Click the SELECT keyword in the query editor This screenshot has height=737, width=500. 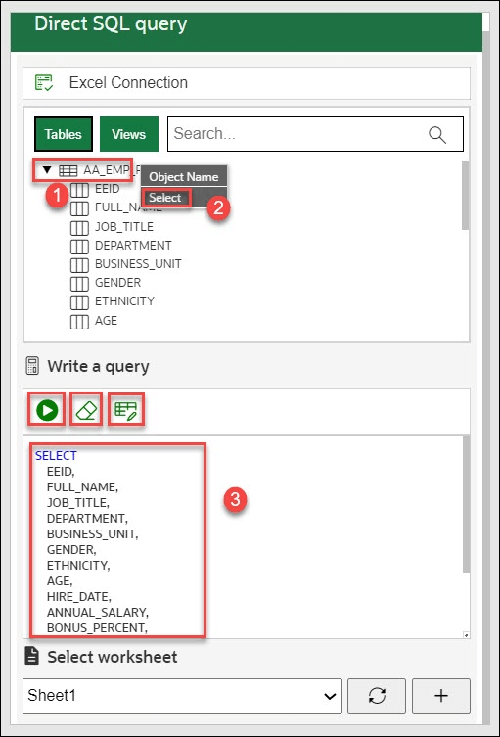click(56, 456)
